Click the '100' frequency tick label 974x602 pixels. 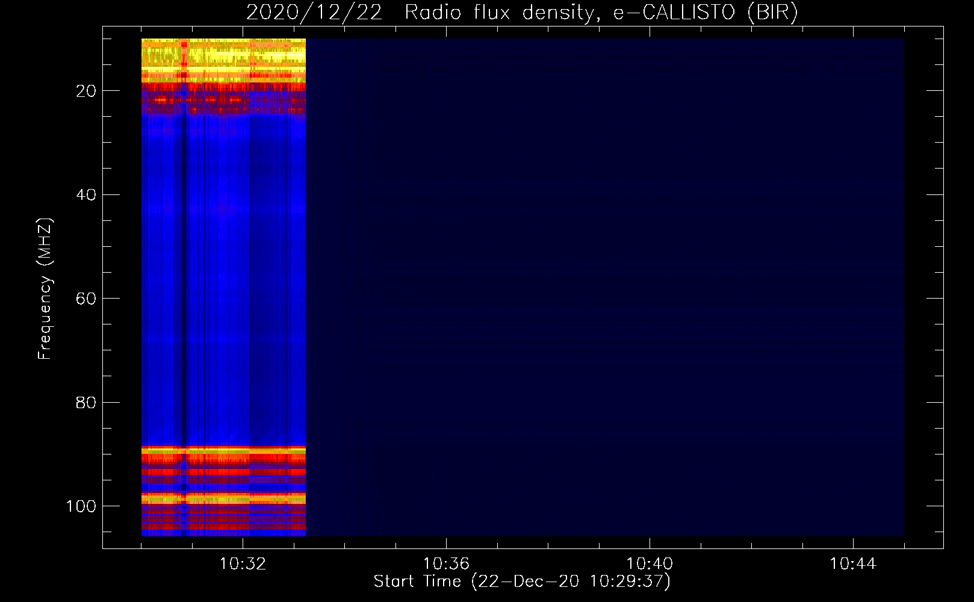(x=81, y=506)
